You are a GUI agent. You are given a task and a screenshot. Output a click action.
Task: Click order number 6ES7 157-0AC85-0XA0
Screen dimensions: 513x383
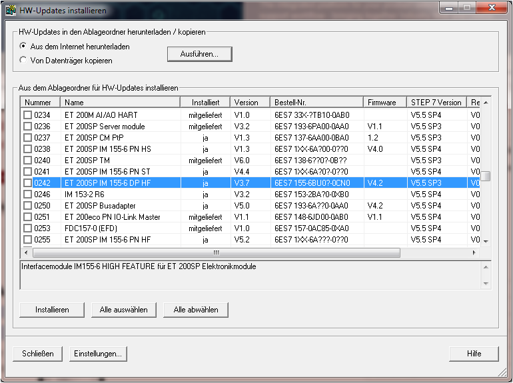coord(312,228)
